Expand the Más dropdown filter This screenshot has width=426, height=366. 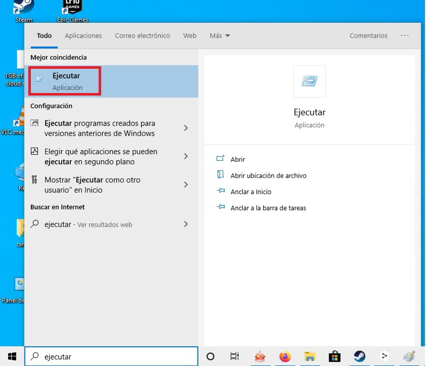(219, 36)
